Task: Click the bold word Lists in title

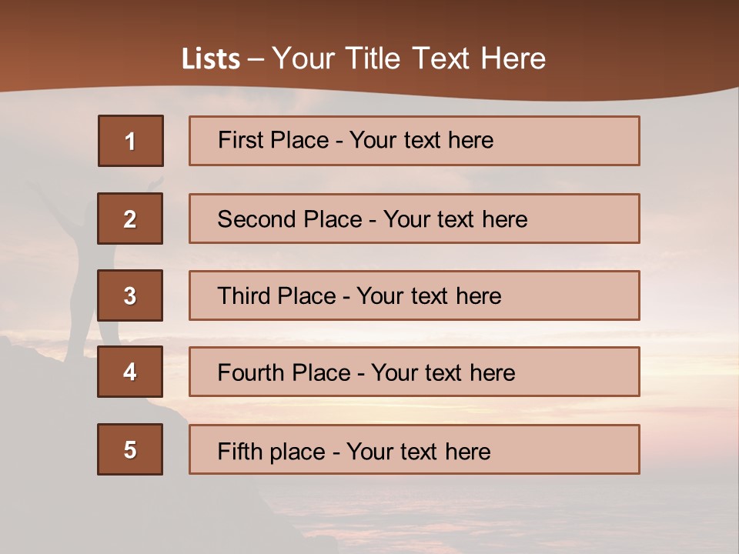Action: pyautogui.click(x=211, y=58)
